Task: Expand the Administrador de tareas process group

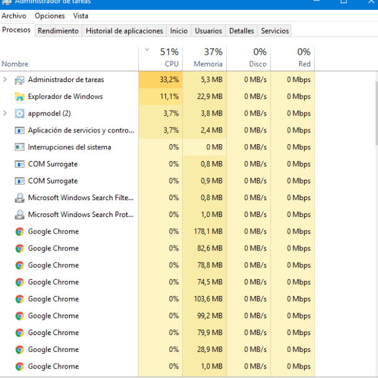Action: (5, 80)
